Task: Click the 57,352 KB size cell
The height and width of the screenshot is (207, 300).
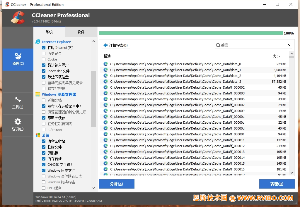Action: (x=279, y=82)
